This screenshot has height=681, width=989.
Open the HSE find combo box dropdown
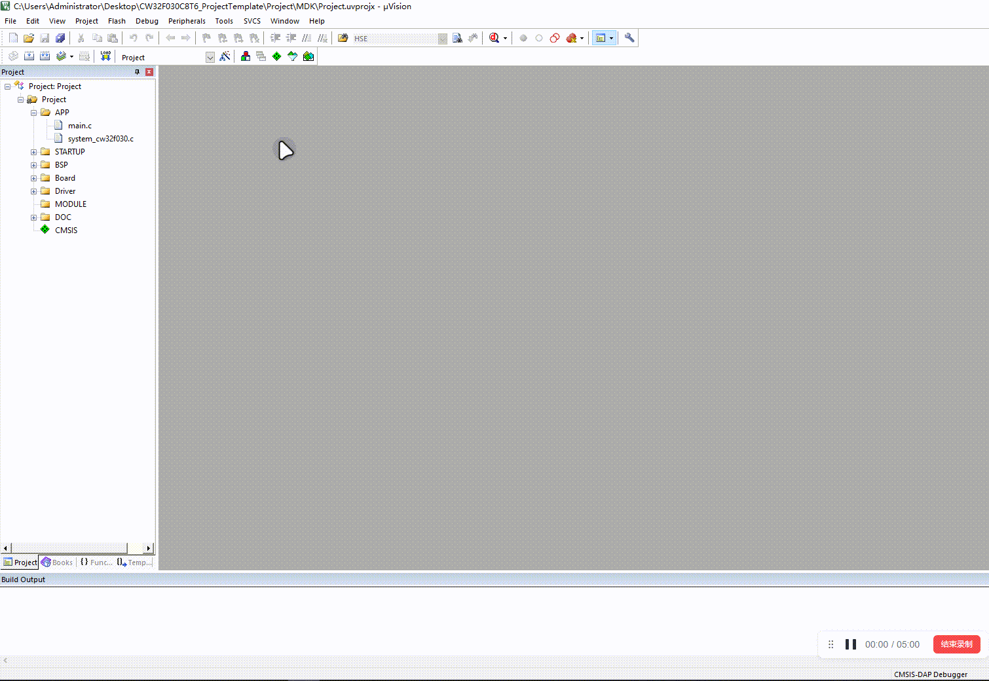(443, 39)
